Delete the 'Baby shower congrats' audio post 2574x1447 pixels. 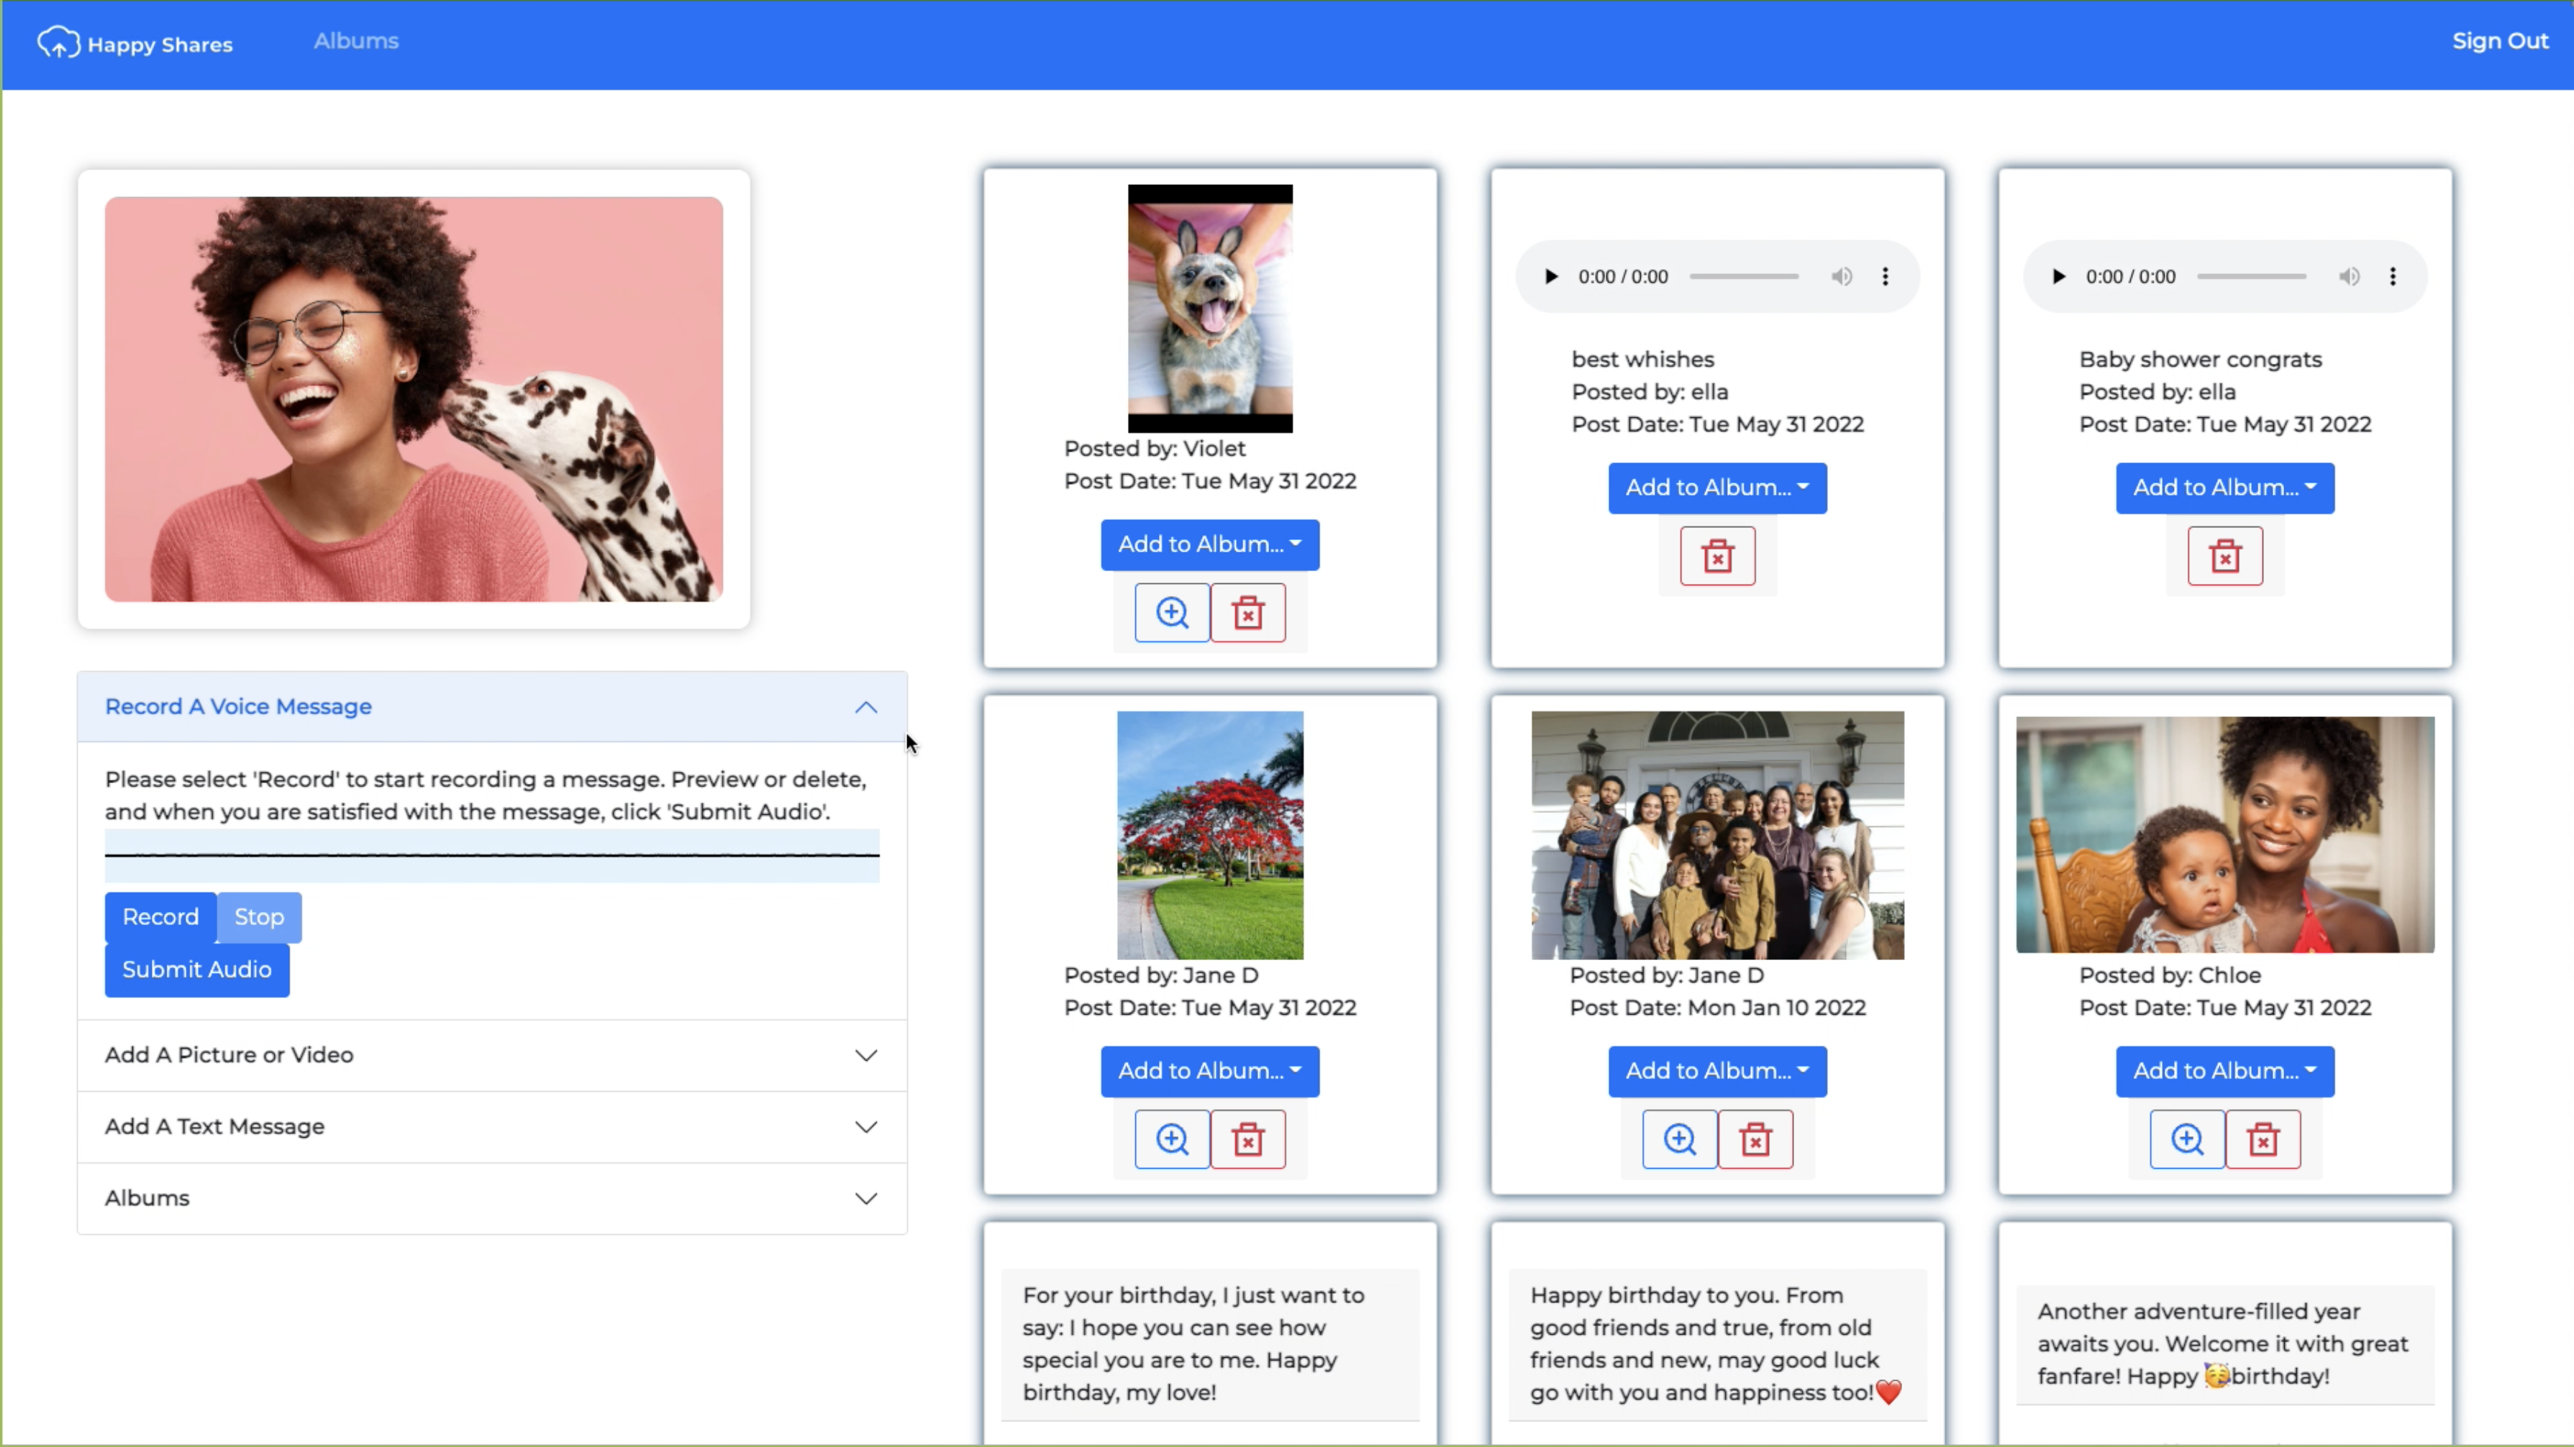click(x=2225, y=556)
